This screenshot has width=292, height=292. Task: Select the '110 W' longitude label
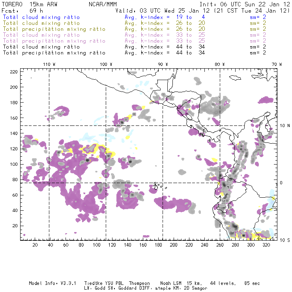click(49, 64)
